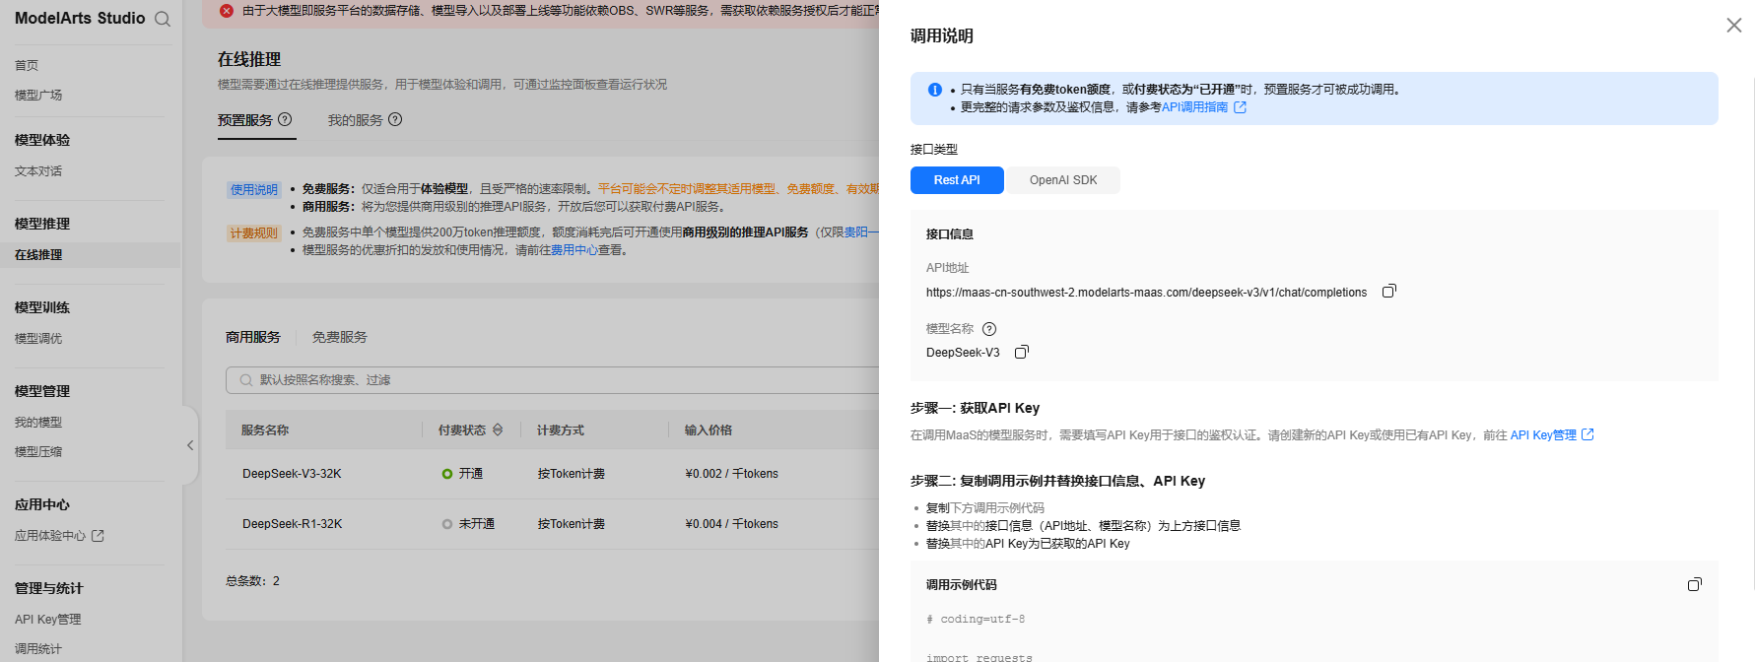Viewport: 1755px width, 662px height.
Task: Open 模型调优 in the sidebar
Action: [x=38, y=338]
